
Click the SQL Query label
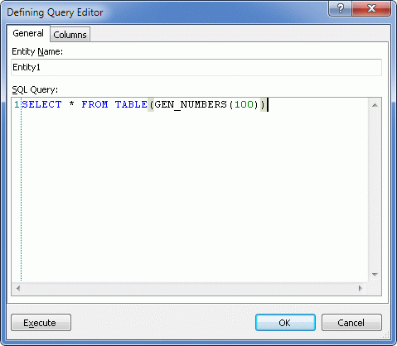tap(35, 89)
